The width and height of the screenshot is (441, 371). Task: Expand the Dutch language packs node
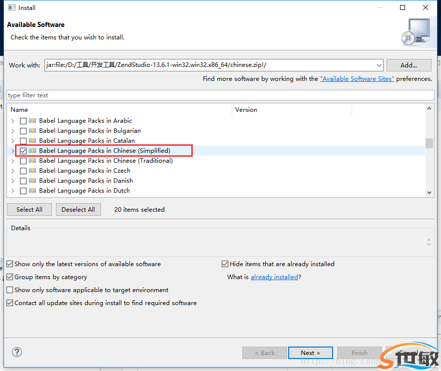coord(13,191)
